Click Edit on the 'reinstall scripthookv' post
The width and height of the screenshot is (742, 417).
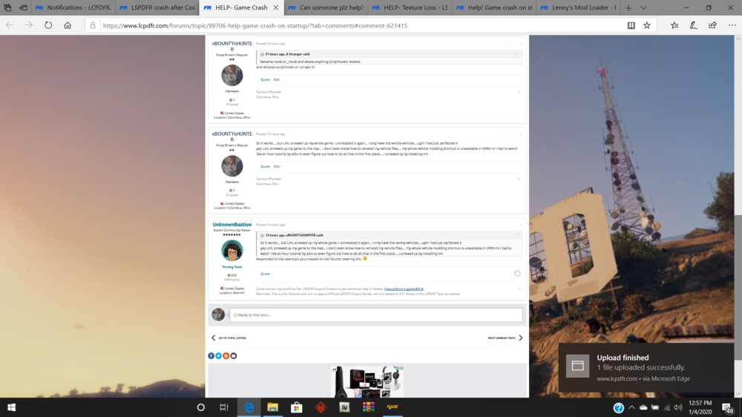(277, 79)
